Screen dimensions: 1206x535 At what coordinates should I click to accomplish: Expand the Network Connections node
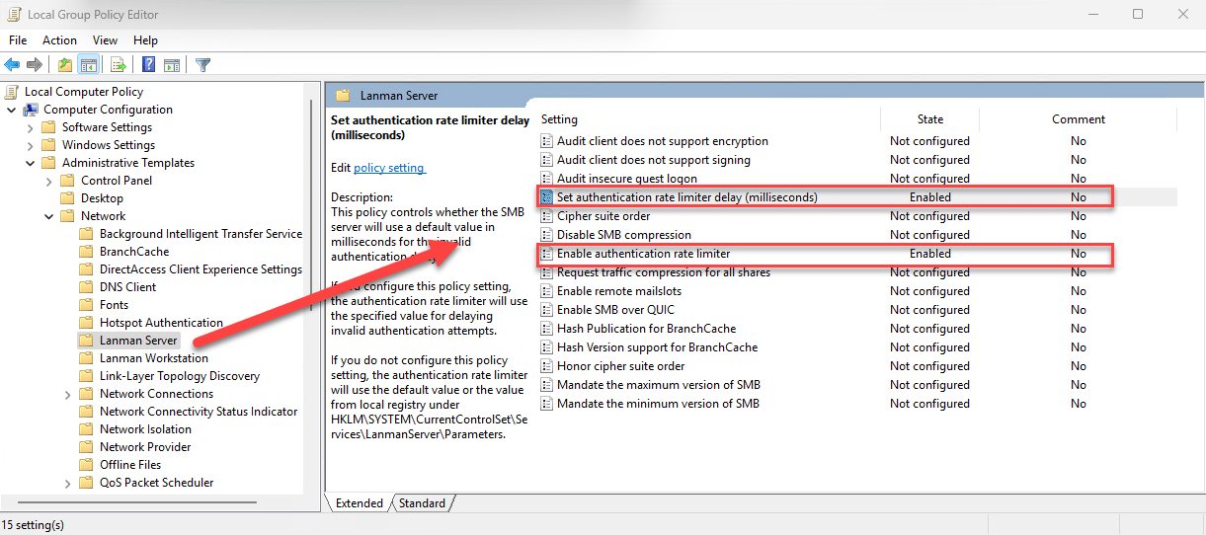[67, 394]
